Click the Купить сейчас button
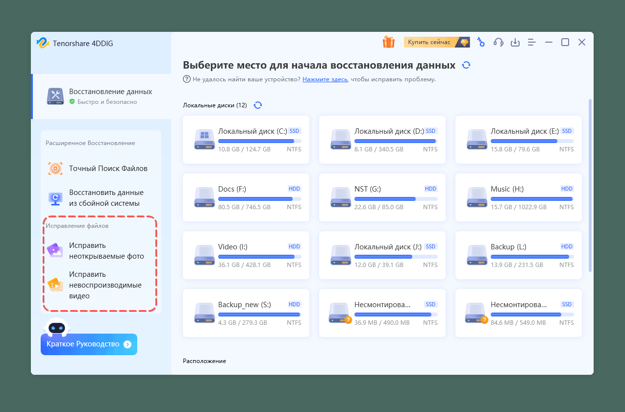This screenshot has height=412, width=625. [x=437, y=42]
